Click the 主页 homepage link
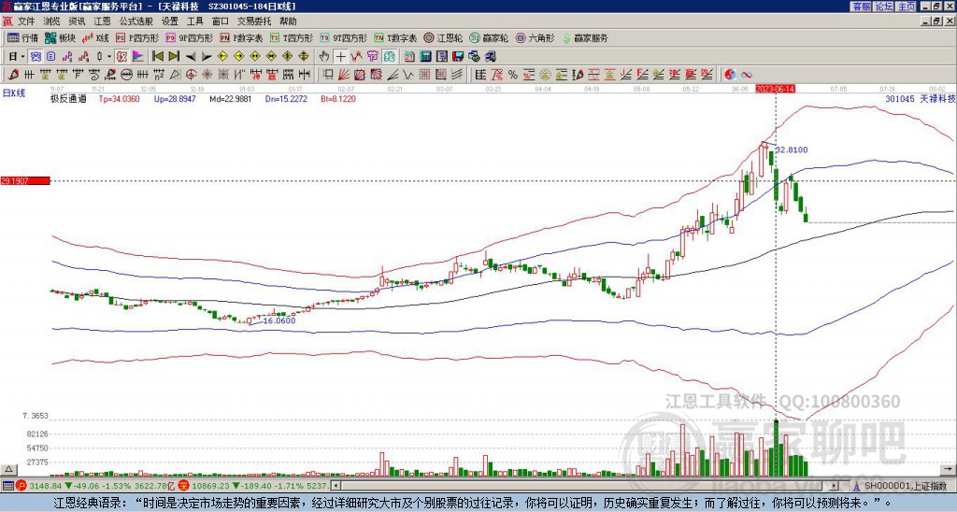 907,7
